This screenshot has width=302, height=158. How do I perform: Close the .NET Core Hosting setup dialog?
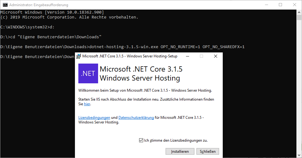pyautogui.click(x=216, y=56)
